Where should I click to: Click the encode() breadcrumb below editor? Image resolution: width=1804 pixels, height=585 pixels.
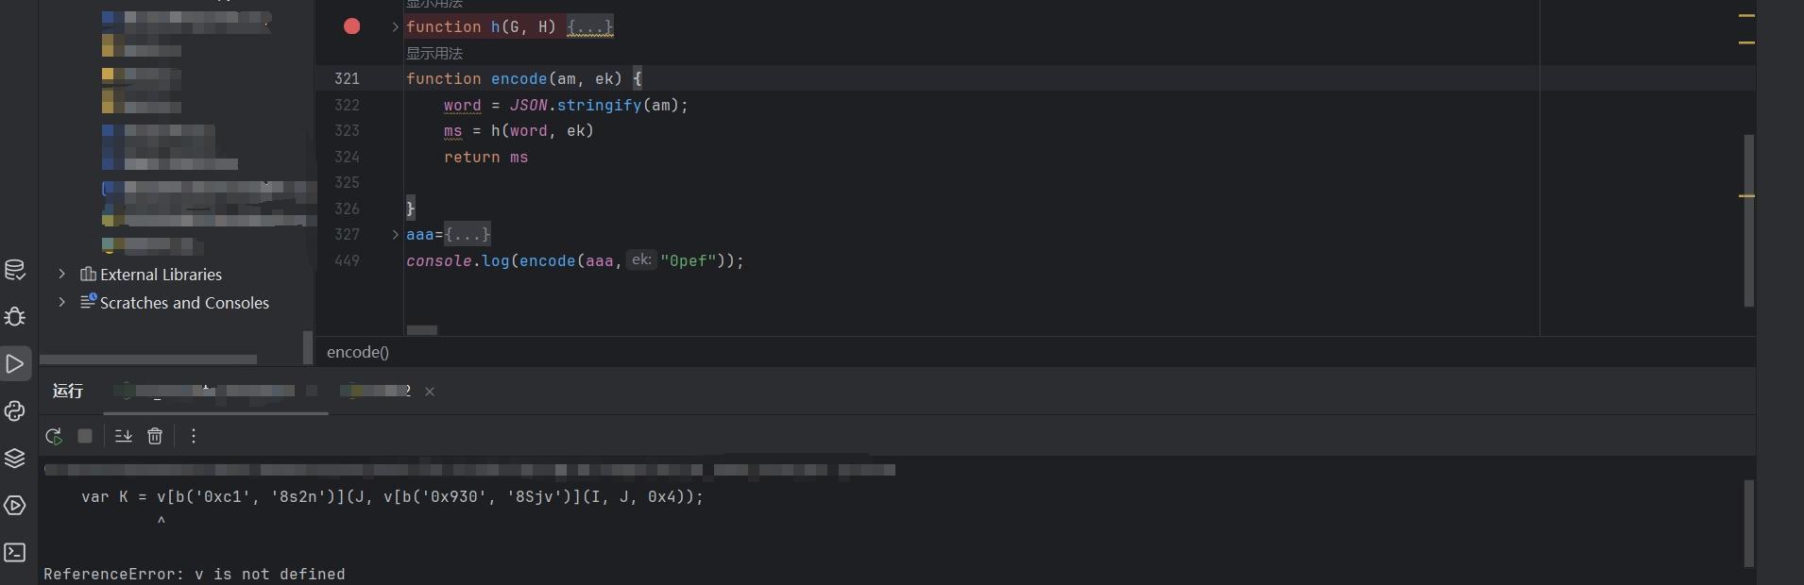[x=358, y=352]
